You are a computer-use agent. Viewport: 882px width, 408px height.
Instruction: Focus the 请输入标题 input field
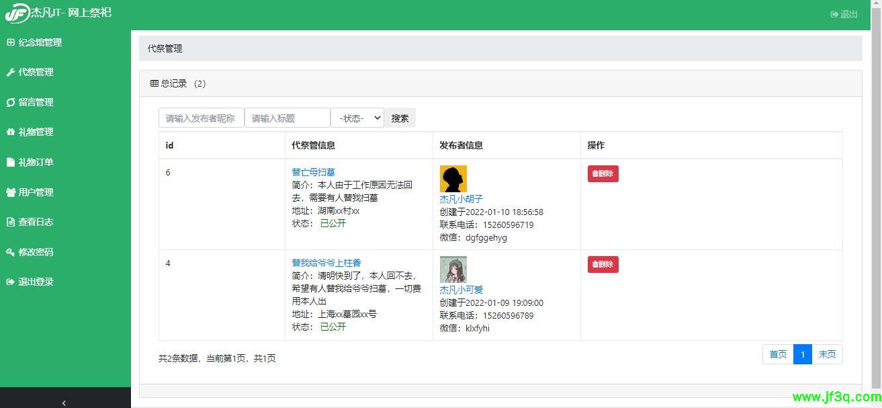(287, 118)
